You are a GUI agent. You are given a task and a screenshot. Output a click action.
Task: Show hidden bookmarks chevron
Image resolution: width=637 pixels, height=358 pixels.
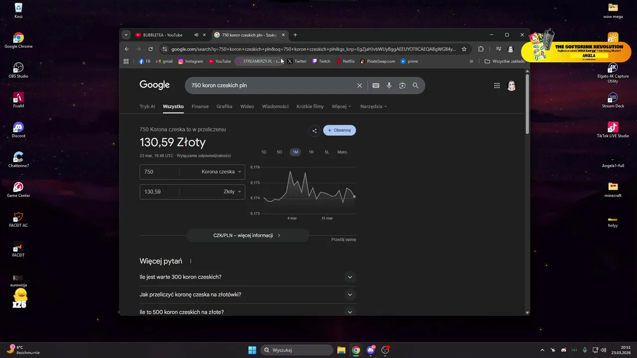coord(471,61)
